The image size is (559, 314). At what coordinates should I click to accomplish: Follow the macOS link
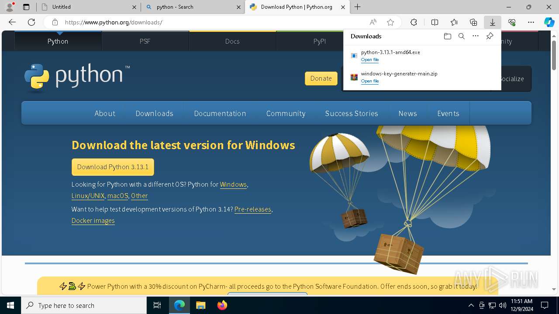click(118, 196)
